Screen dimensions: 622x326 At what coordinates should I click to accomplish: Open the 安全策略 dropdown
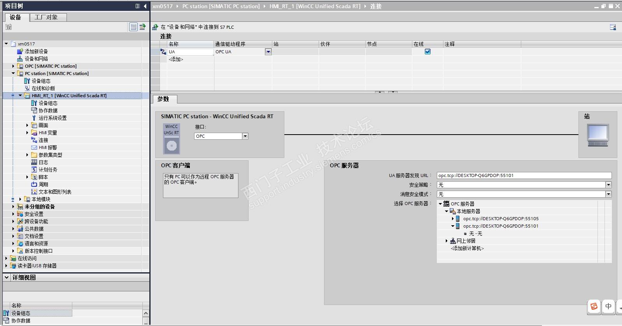coord(608,185)
